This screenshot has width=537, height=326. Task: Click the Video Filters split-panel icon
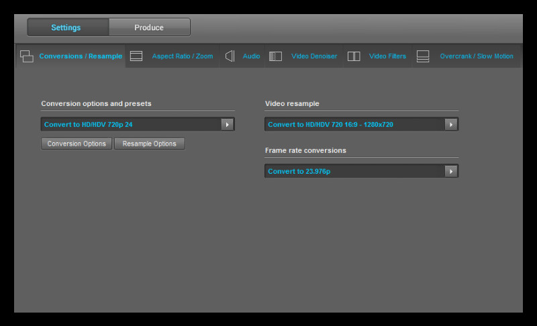point(354,56)
